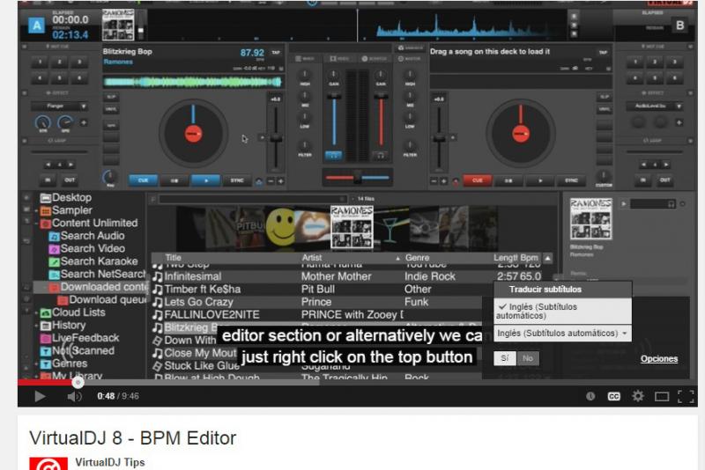Trigger deck B hot cue 3

(x=674, y=62)
